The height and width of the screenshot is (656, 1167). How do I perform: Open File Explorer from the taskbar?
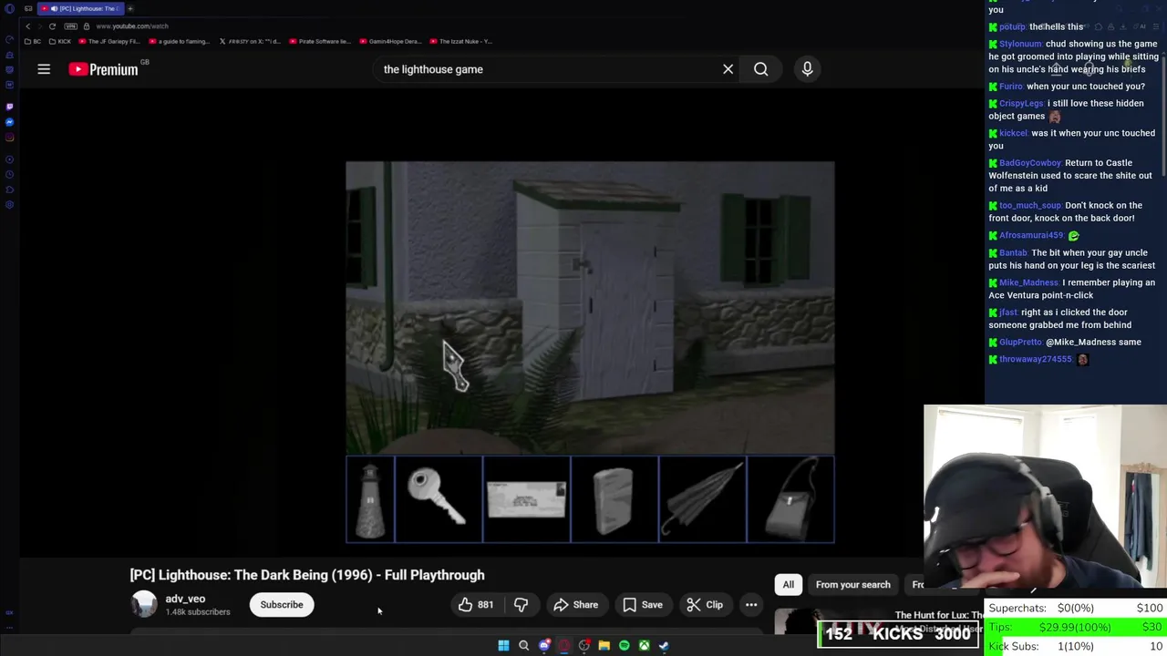604,646
